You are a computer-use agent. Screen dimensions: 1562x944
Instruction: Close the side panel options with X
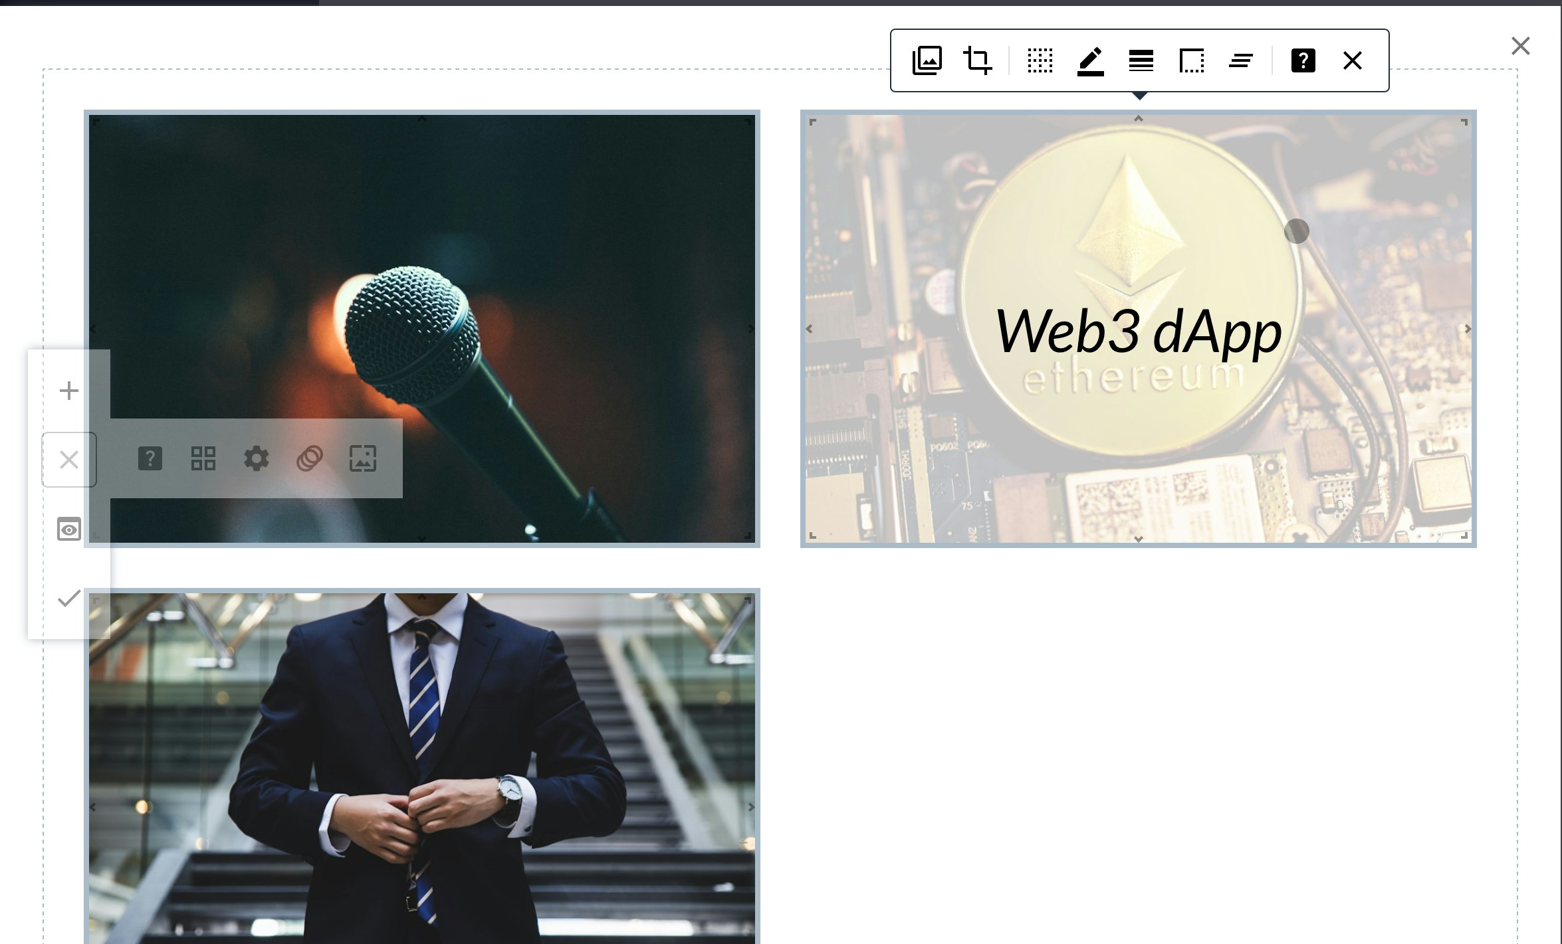click(x=69, y=460)
